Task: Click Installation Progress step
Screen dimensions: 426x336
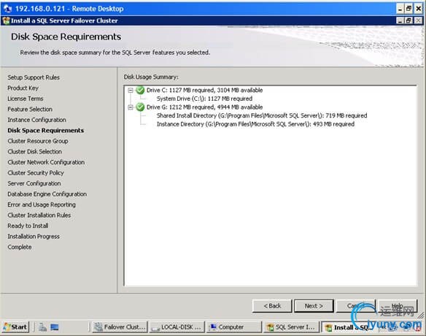Action: click(x=34, y=237)
